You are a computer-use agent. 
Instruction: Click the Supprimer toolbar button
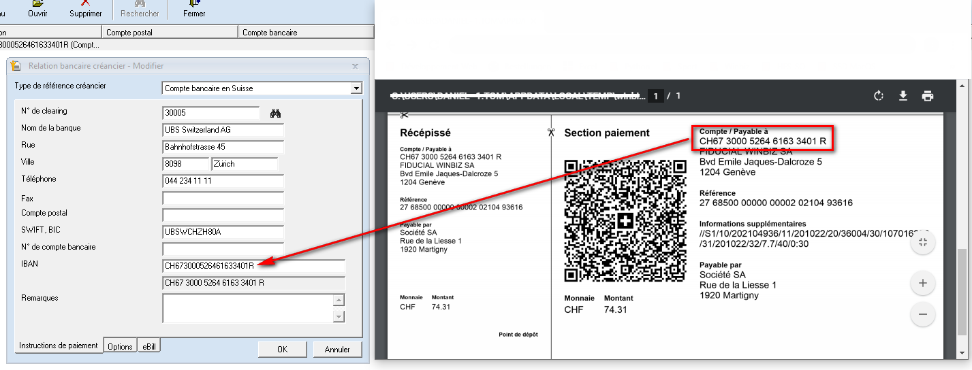click(86, 9)
